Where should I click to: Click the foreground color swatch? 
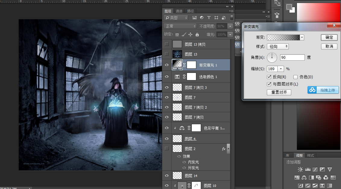coord(289,7)
